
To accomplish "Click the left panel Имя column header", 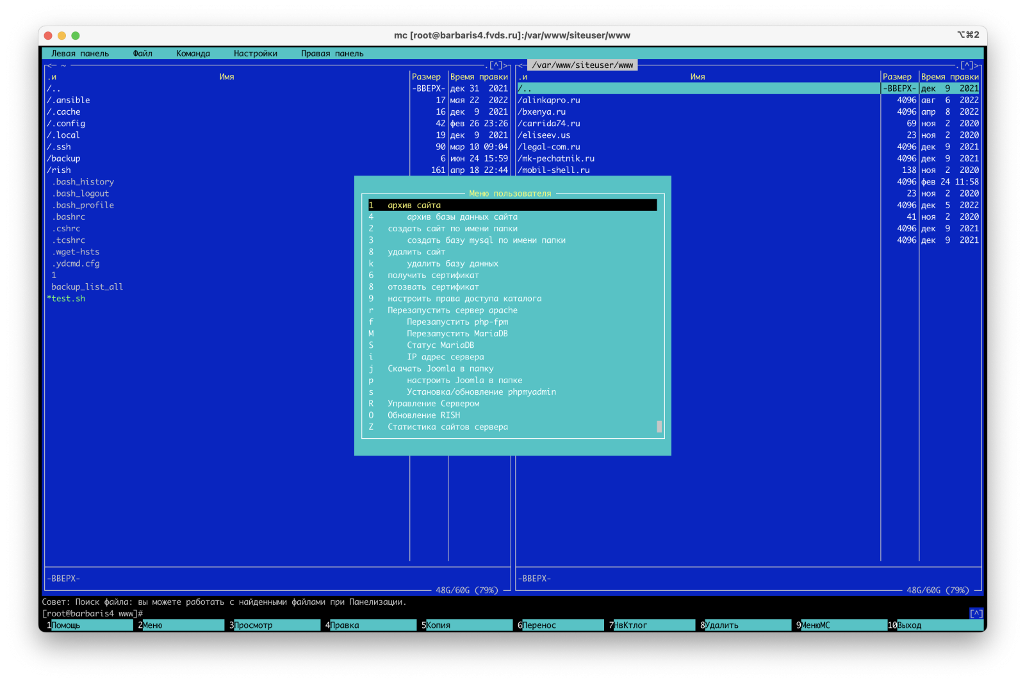I will [x=227, y=77].
